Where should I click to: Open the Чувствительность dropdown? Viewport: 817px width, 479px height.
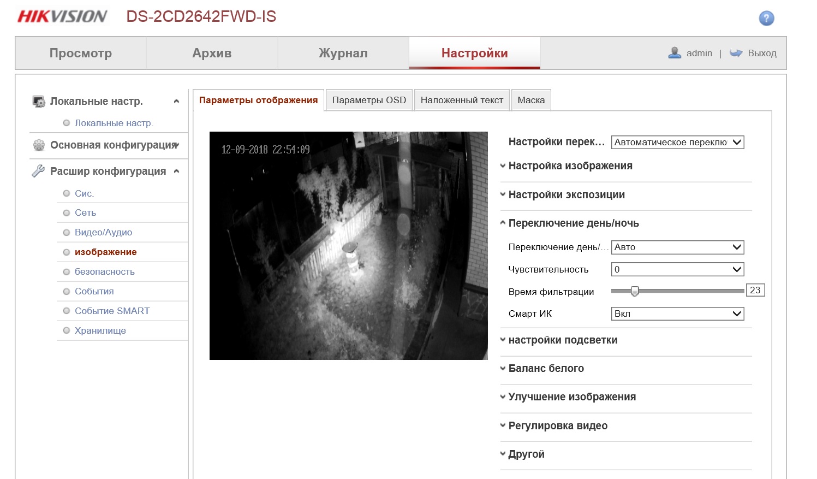(677, 270)
